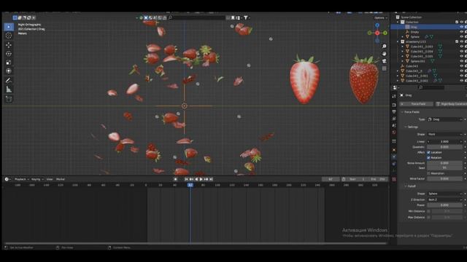Screen dimensions: 467x262
Task: Play the animation forward
Action: (201, 180)
